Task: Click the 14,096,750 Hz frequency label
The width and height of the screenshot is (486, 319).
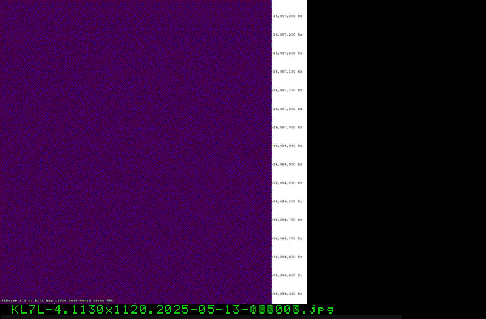Action: click(287, 220)
